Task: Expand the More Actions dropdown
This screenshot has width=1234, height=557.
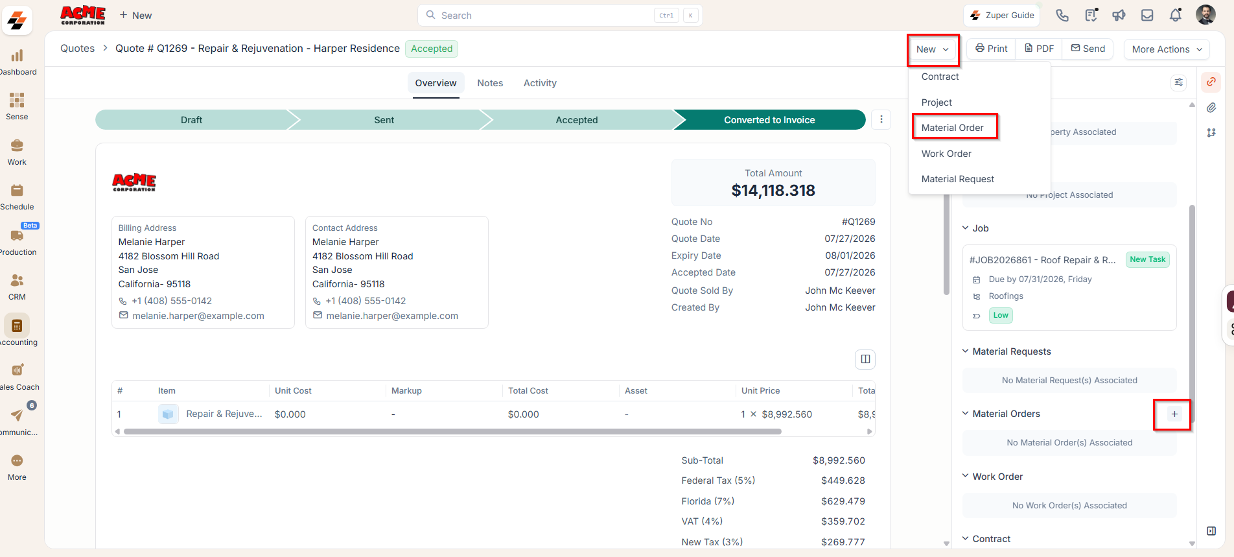Action: pyautogui.click(x=1167, y=49)
